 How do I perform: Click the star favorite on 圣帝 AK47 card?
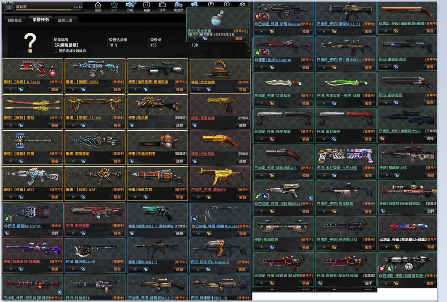tap(10, 197)
